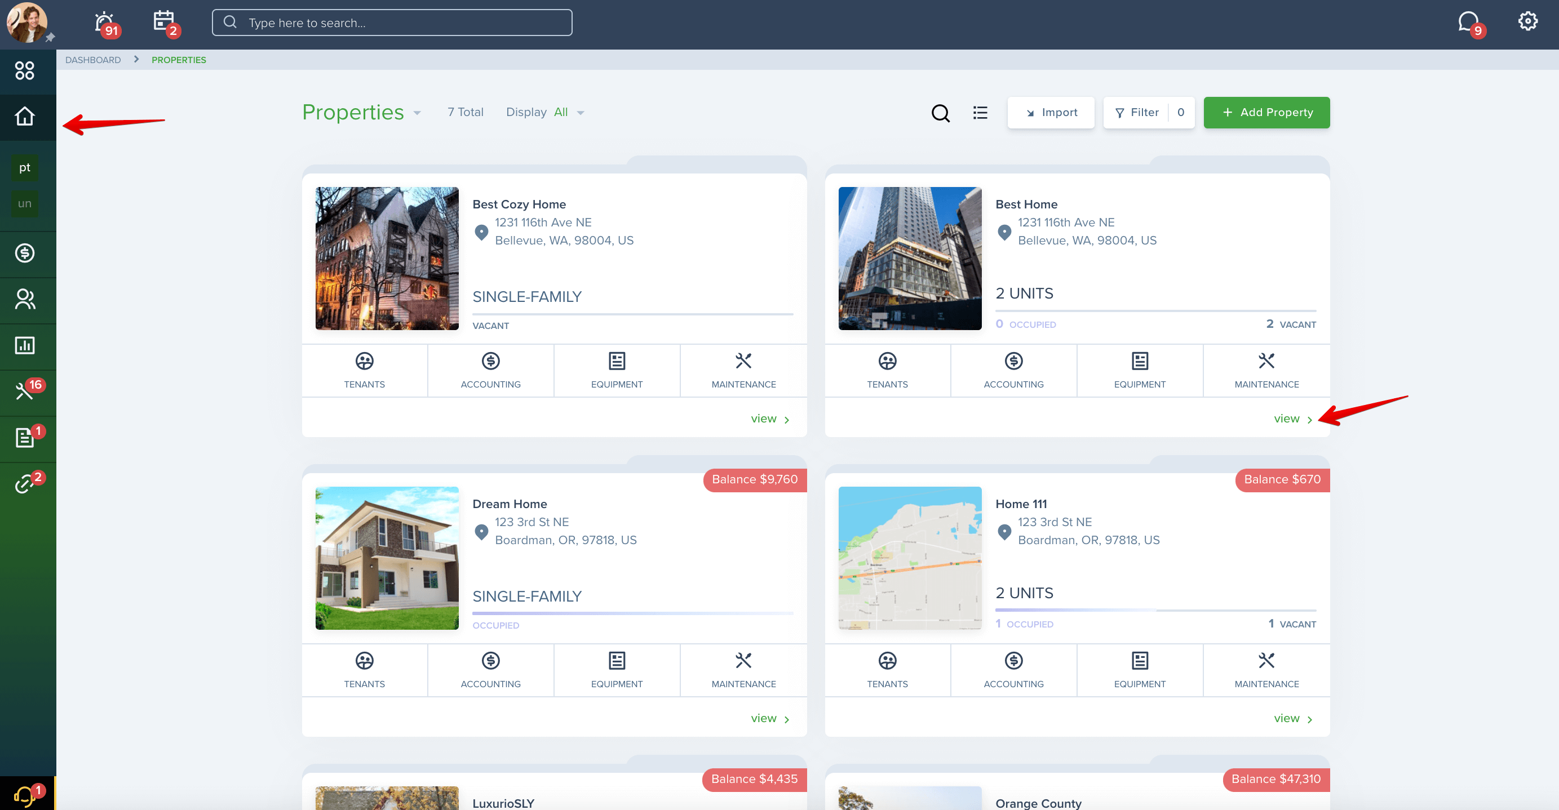This screenshot has width=1559, height=810.
Task: Open Equipment for Dream Home
Action: (617, 670)
